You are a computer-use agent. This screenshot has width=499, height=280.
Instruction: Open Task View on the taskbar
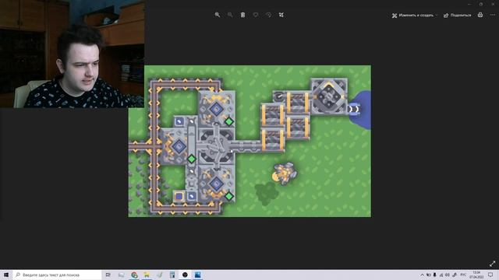108,275
